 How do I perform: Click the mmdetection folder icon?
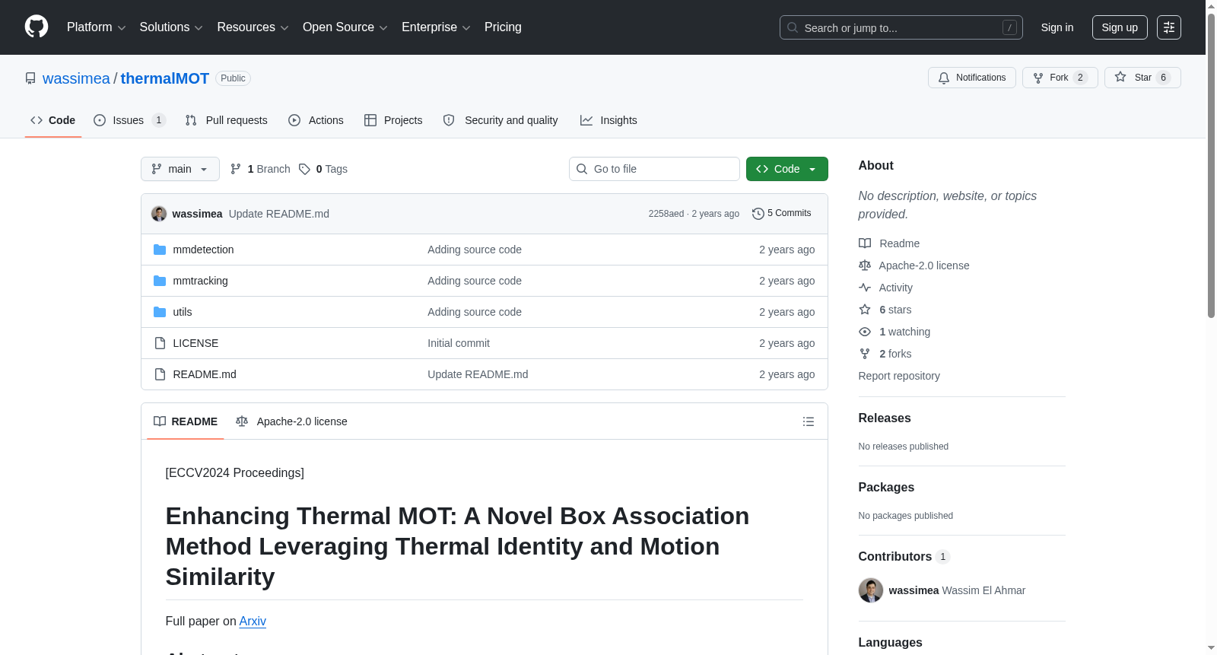160,250
